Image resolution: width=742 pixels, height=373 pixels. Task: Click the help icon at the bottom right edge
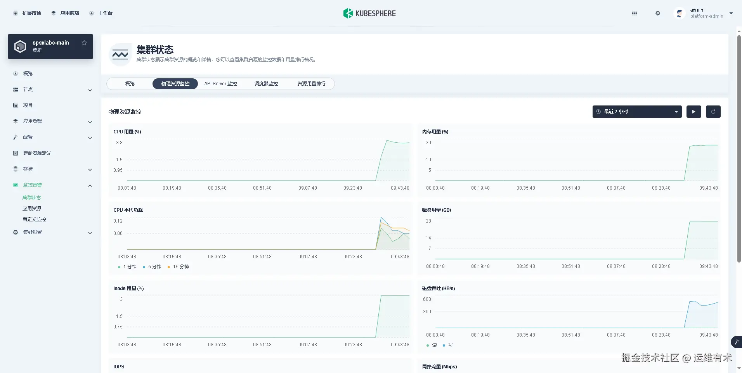pos(735,342)
